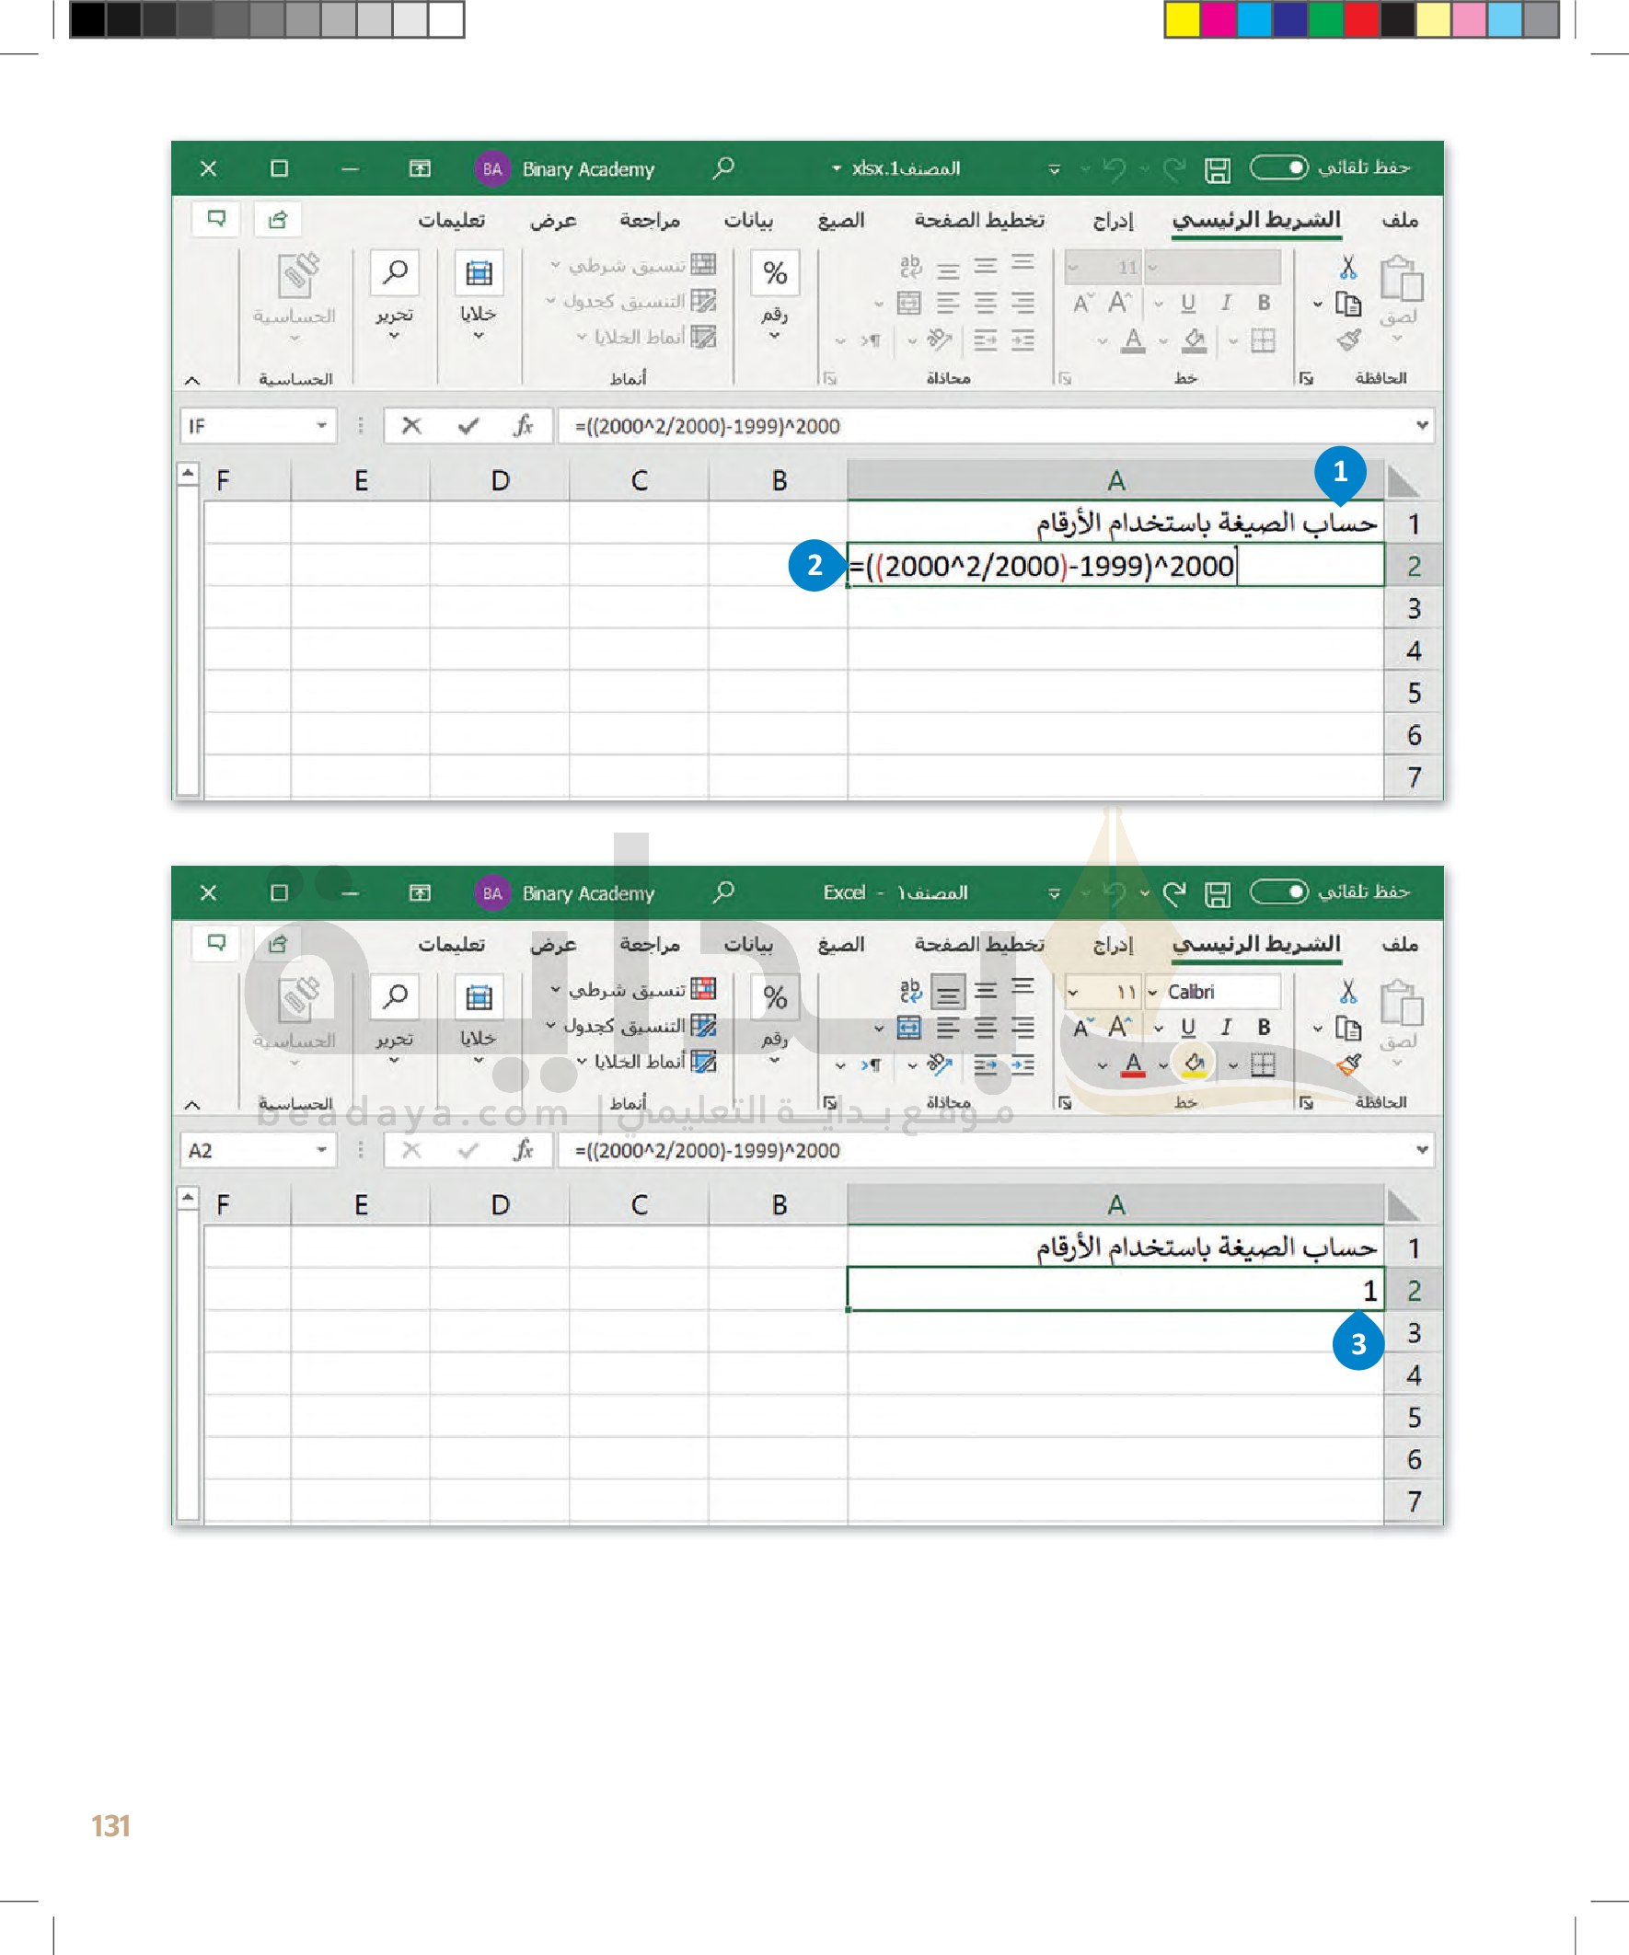Open the إدراج (Insert) tab in the upper window

tap(1112, 221)
